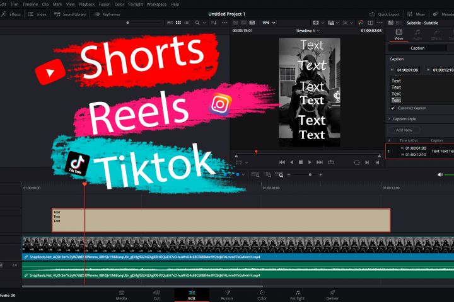Click the timeline custom zoom icon
Image resolution: width=454 pixels, height=302 pixels.
[279, 174]
